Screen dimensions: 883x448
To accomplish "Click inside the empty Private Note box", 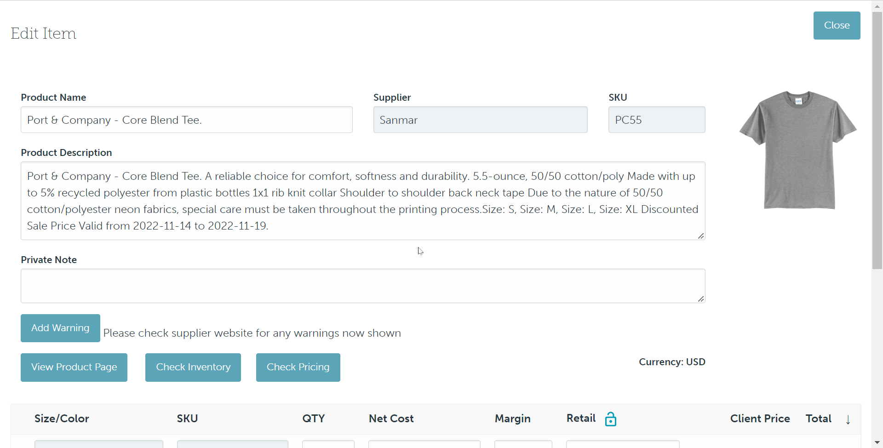I will click(x=362, y=286).
